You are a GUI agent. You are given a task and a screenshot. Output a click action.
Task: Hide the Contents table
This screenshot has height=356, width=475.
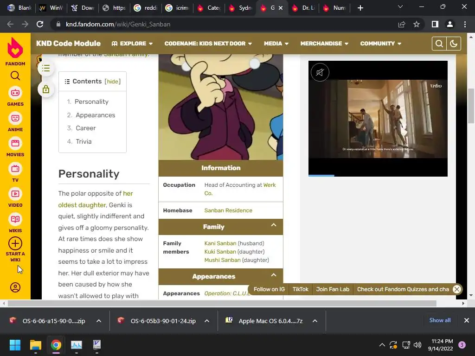pos(112,82)
